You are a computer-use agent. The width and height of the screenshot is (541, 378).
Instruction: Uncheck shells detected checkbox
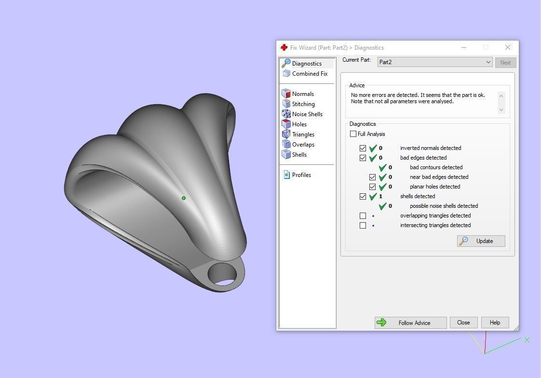(363, 196)
